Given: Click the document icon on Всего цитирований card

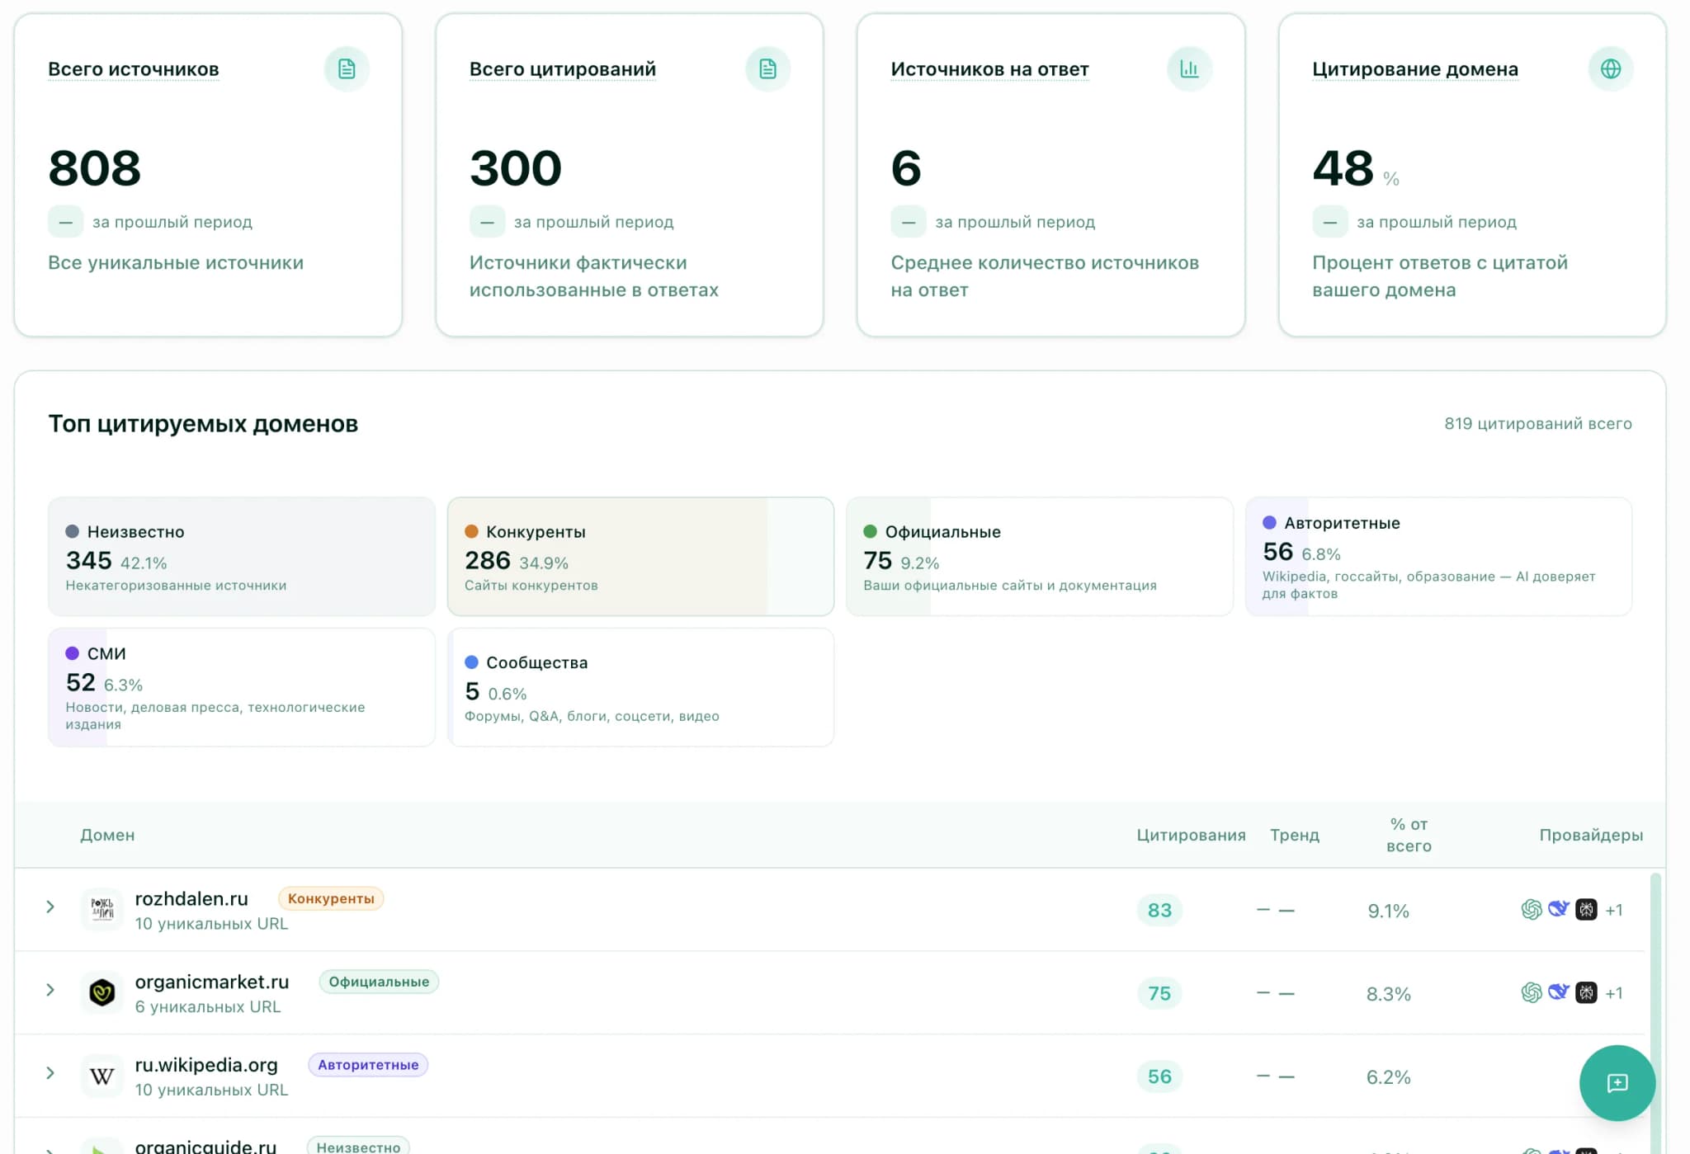Looking at the screenshot, I should pyautogui.click(x=767, y=68).
